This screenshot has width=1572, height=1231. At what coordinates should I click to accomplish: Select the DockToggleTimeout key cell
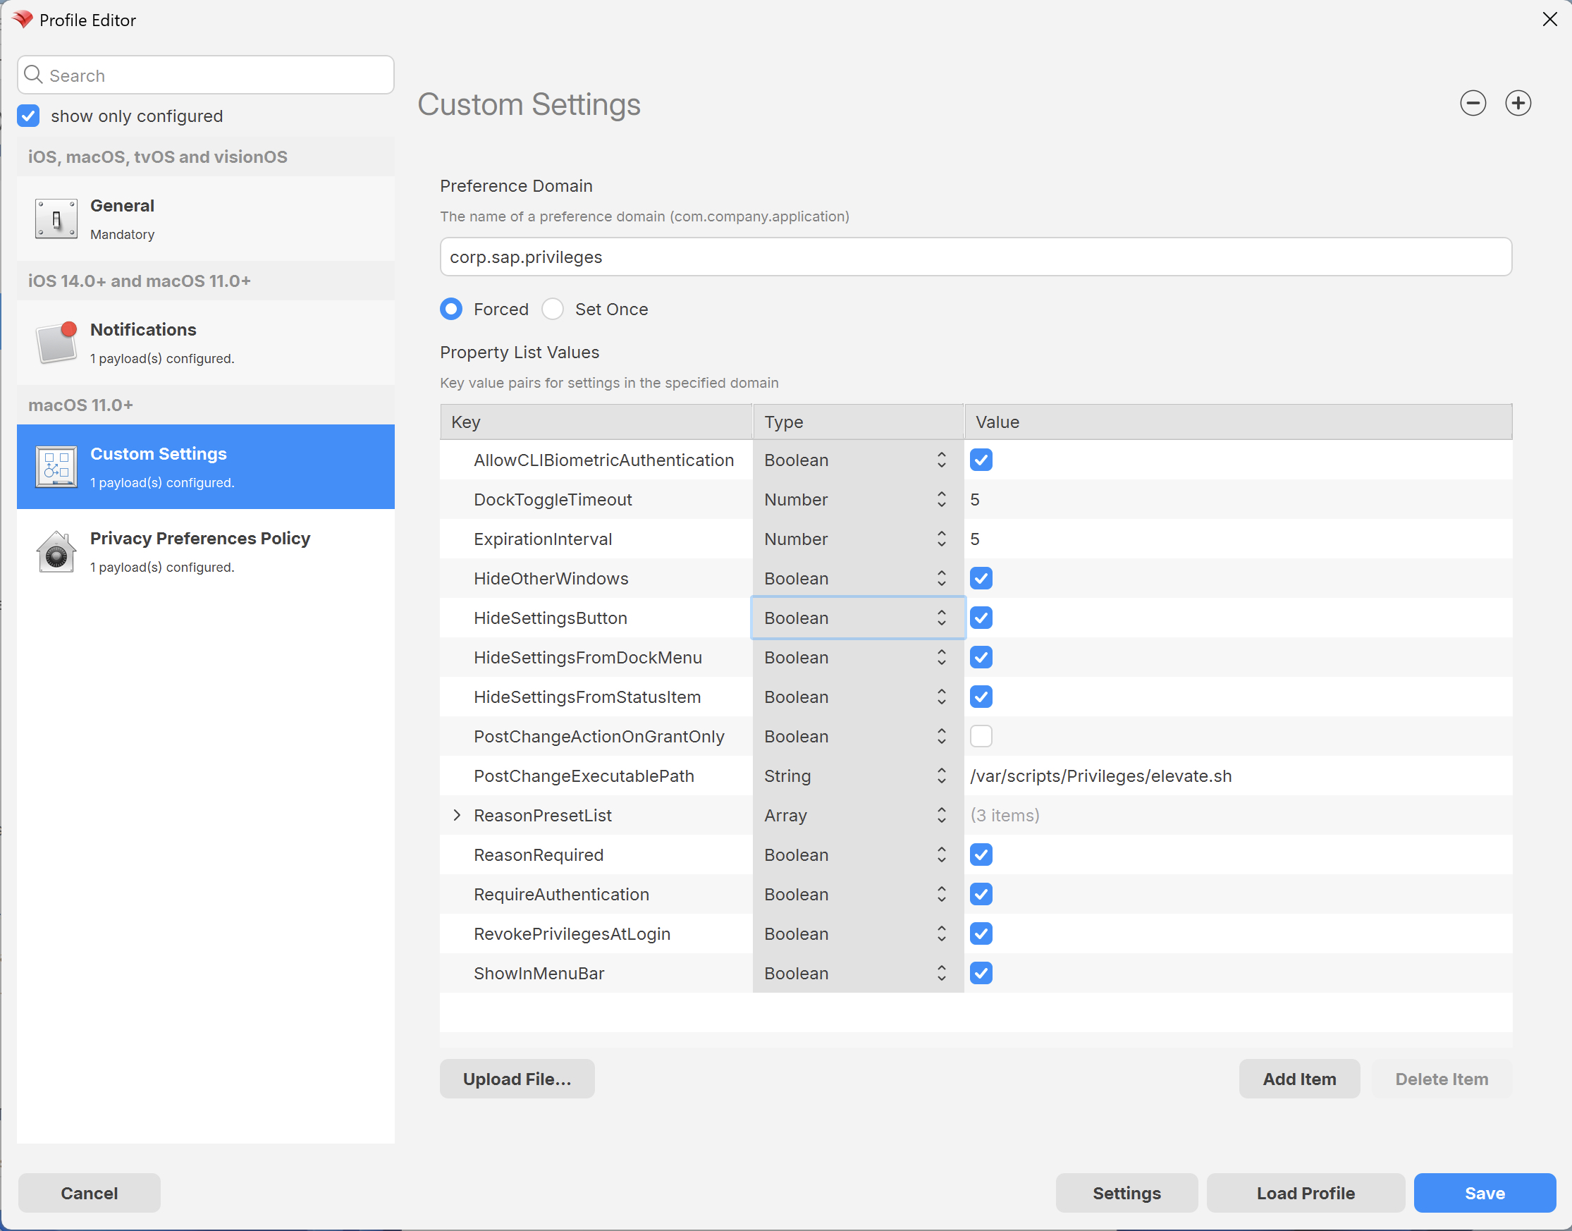(x=596, y=499)
